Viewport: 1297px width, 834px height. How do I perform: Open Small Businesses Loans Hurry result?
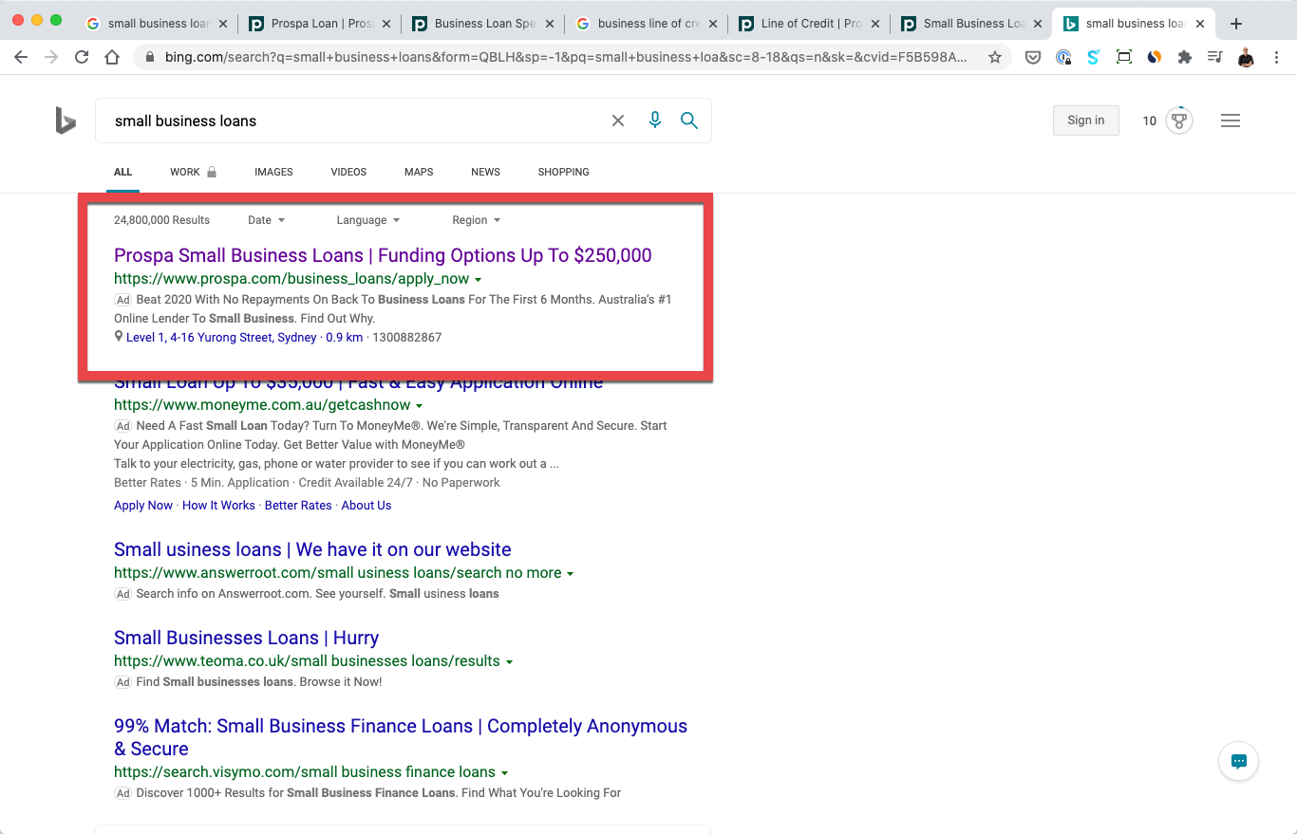click(x=246, y=638)
